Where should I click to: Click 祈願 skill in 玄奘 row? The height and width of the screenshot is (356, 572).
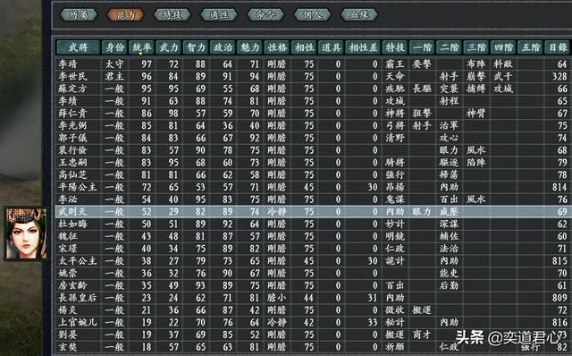[x=395, y=347]
